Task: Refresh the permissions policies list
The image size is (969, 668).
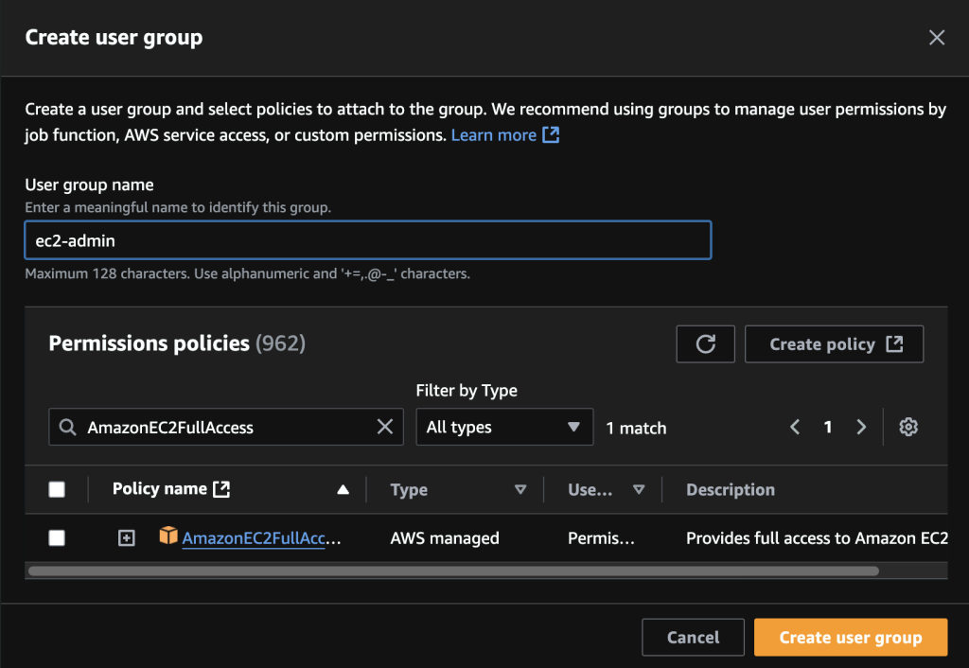Action: pos(705,344)
